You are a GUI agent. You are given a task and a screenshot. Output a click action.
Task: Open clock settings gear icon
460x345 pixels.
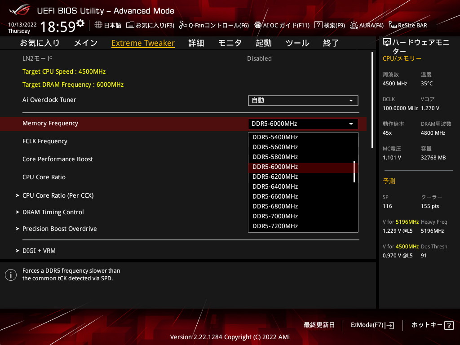80,23
